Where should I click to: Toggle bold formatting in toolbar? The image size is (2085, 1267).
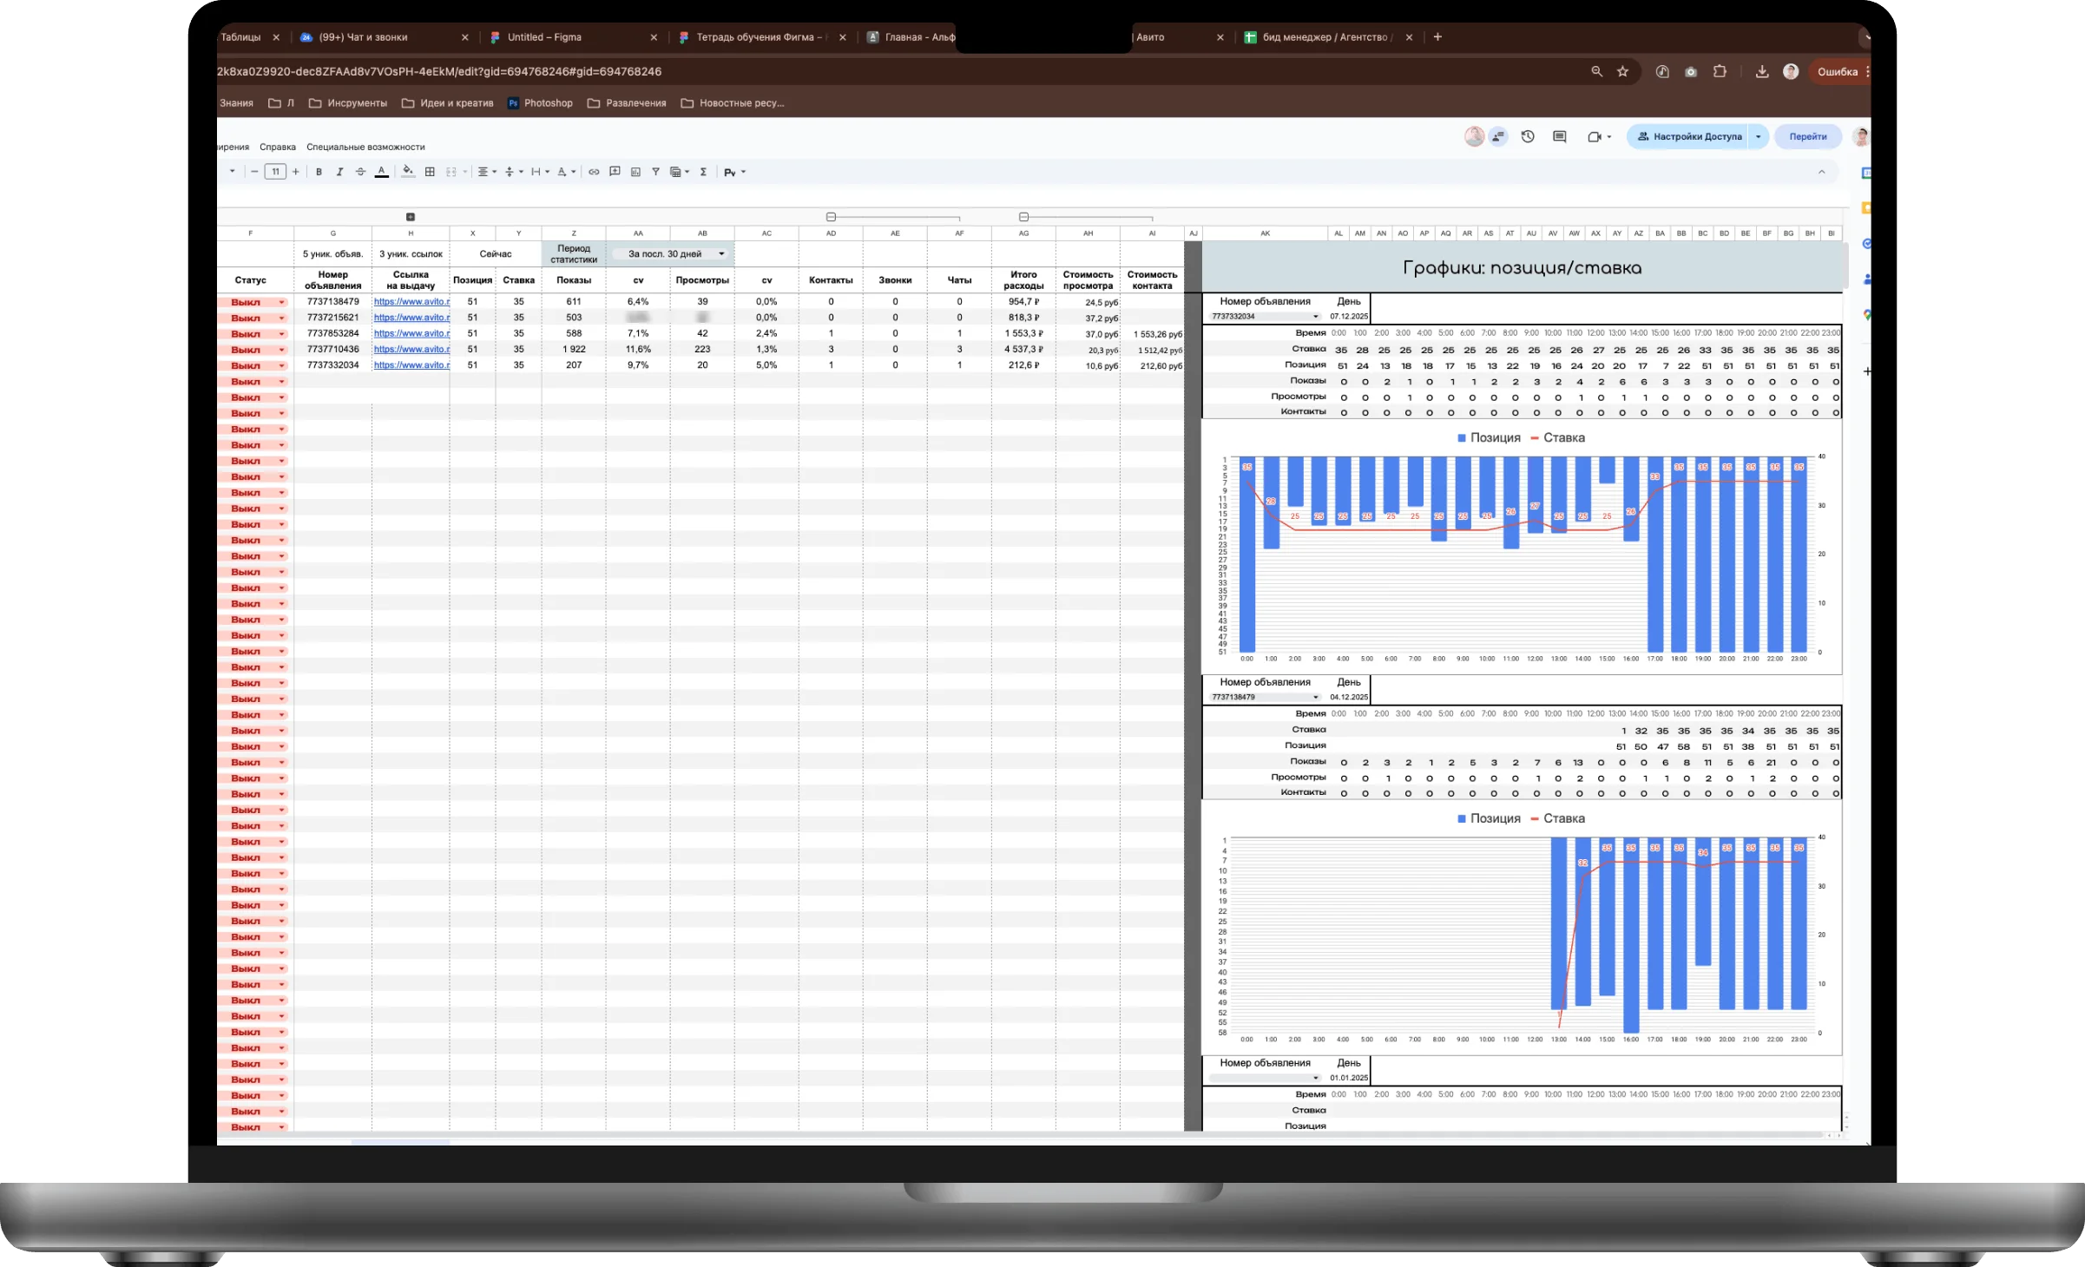coord(319,172)
